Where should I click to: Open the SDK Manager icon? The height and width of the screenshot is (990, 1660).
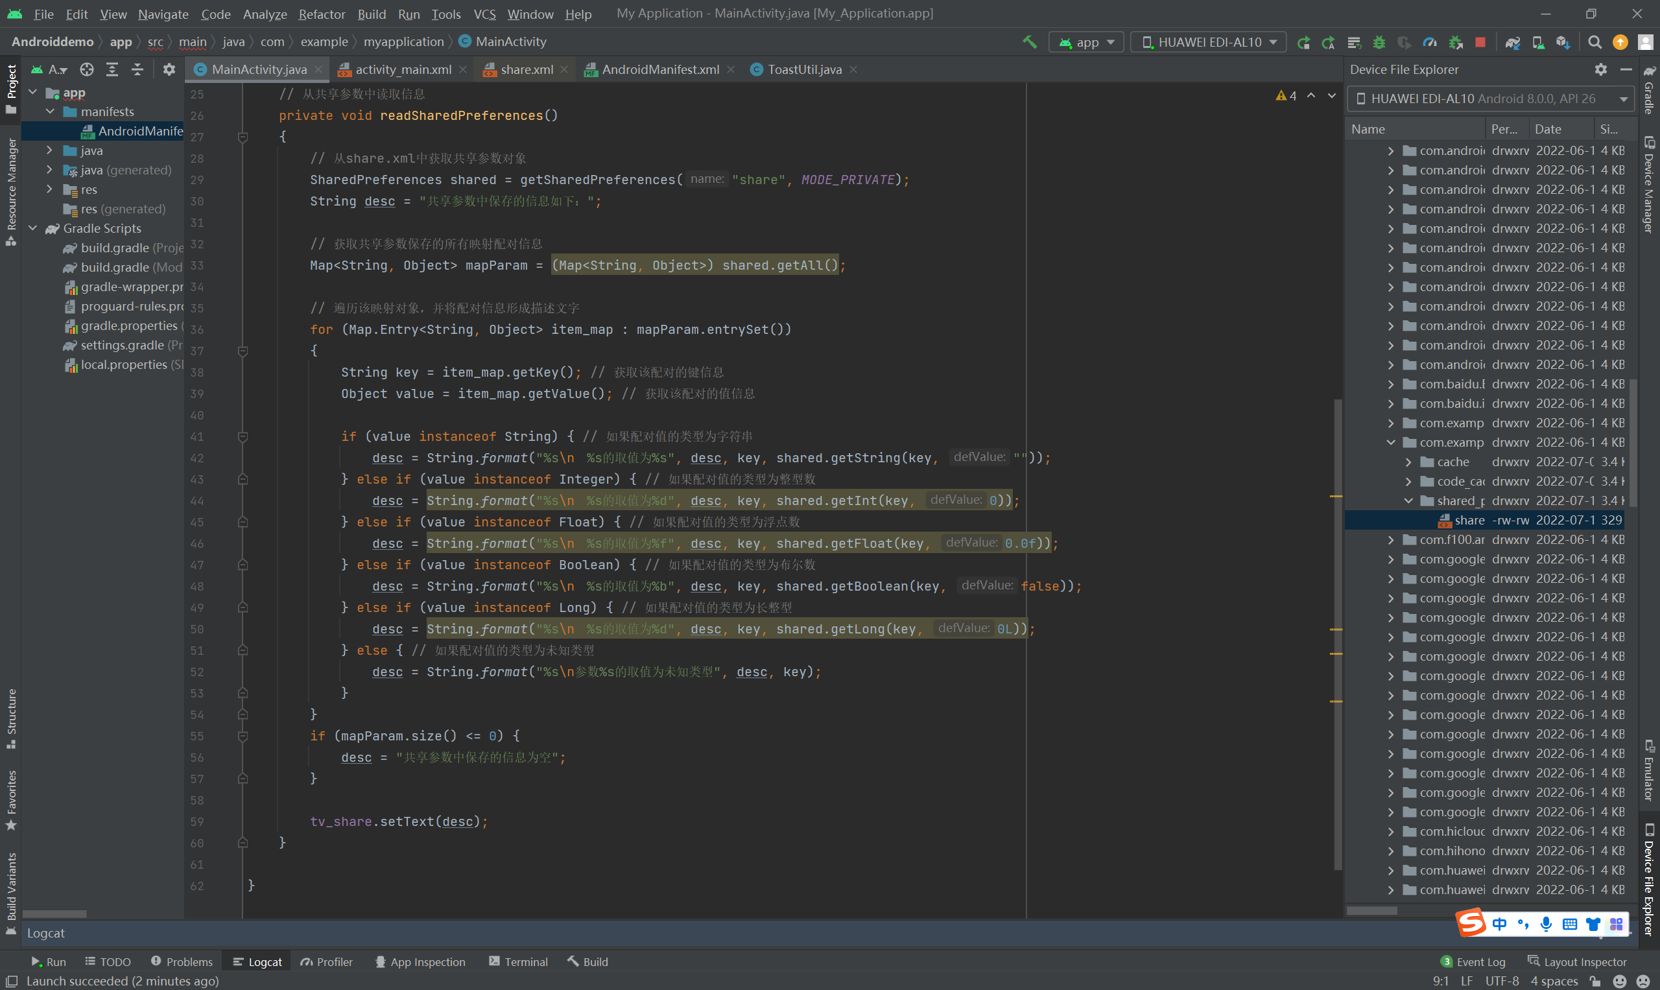[x=1563, y=42]
